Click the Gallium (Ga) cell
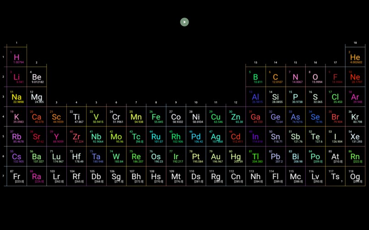This screenshot has height=230, width=369. (x=255, y=117)
